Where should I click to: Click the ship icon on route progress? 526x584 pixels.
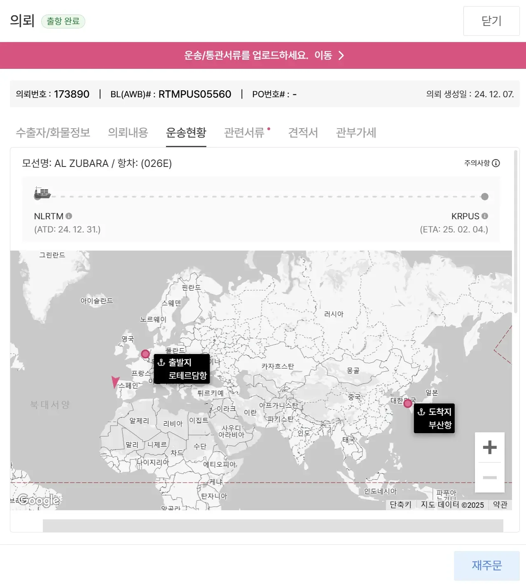coord(42,192)
